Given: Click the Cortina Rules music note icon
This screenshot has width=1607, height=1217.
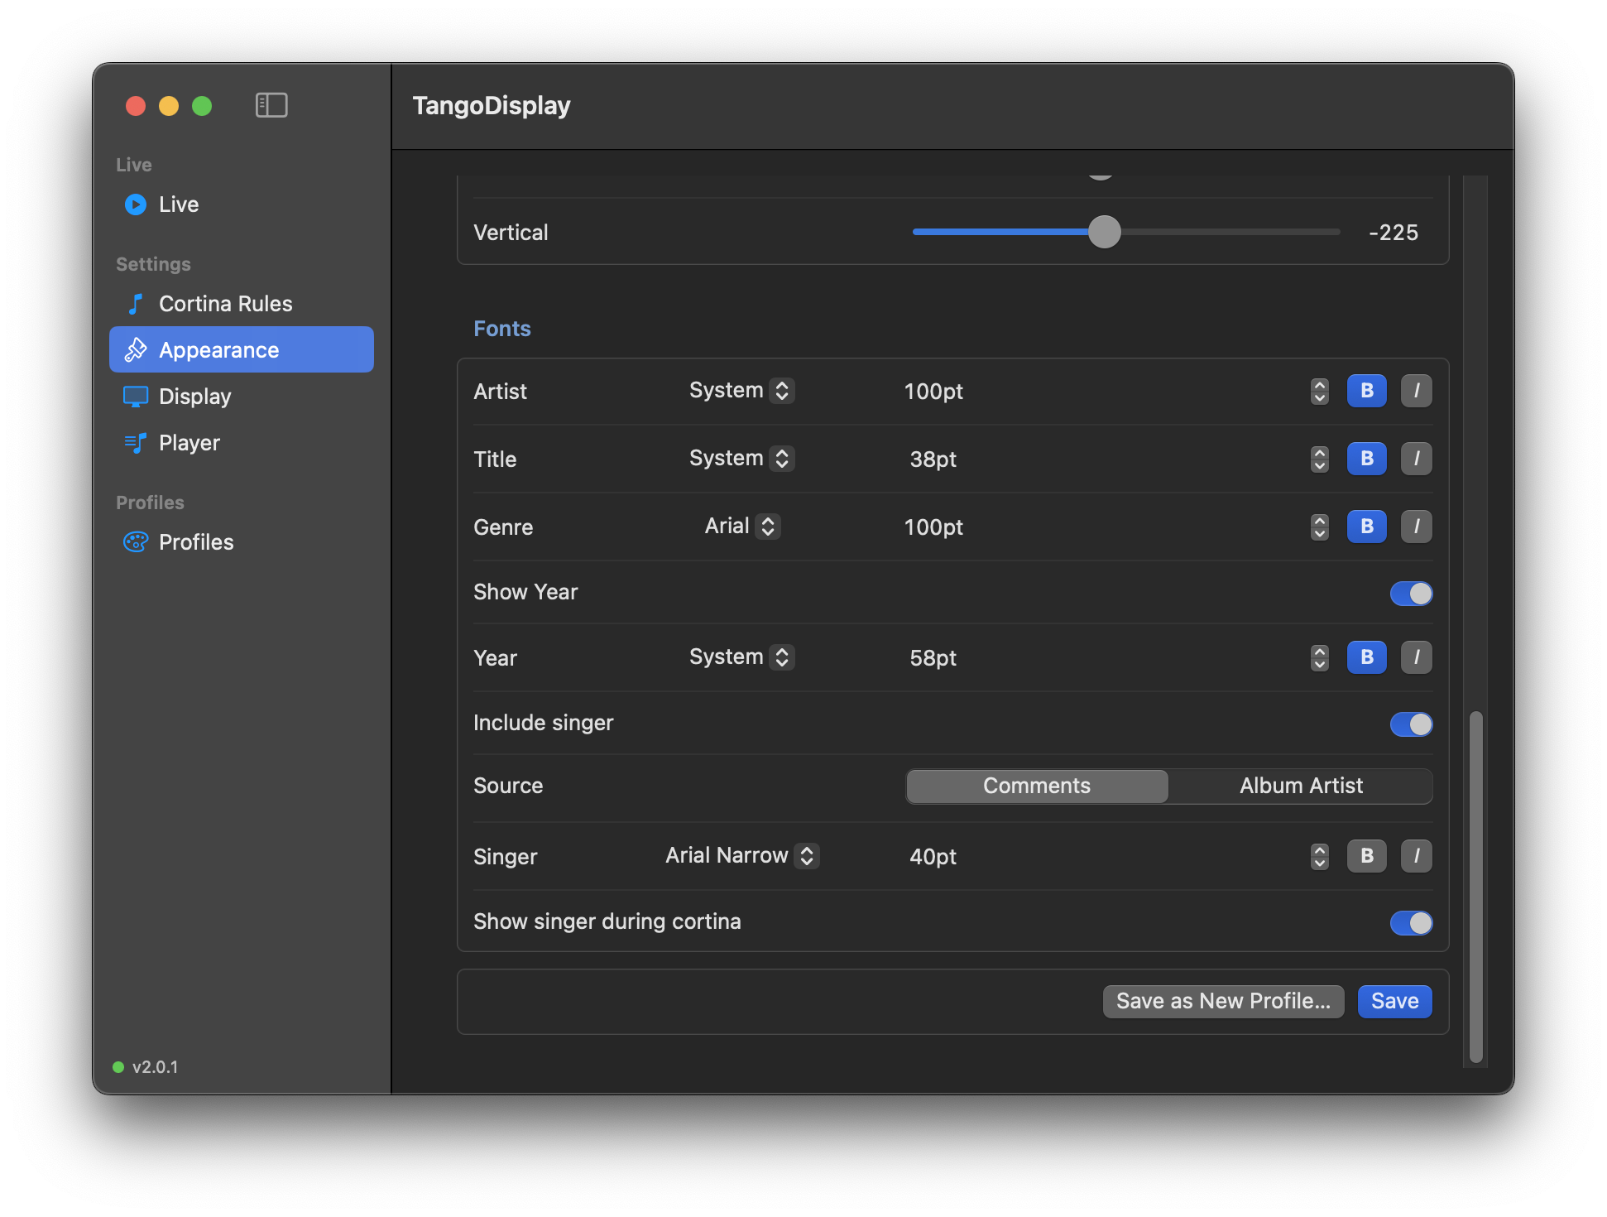Looking at the screenshot, I should 136,304.
